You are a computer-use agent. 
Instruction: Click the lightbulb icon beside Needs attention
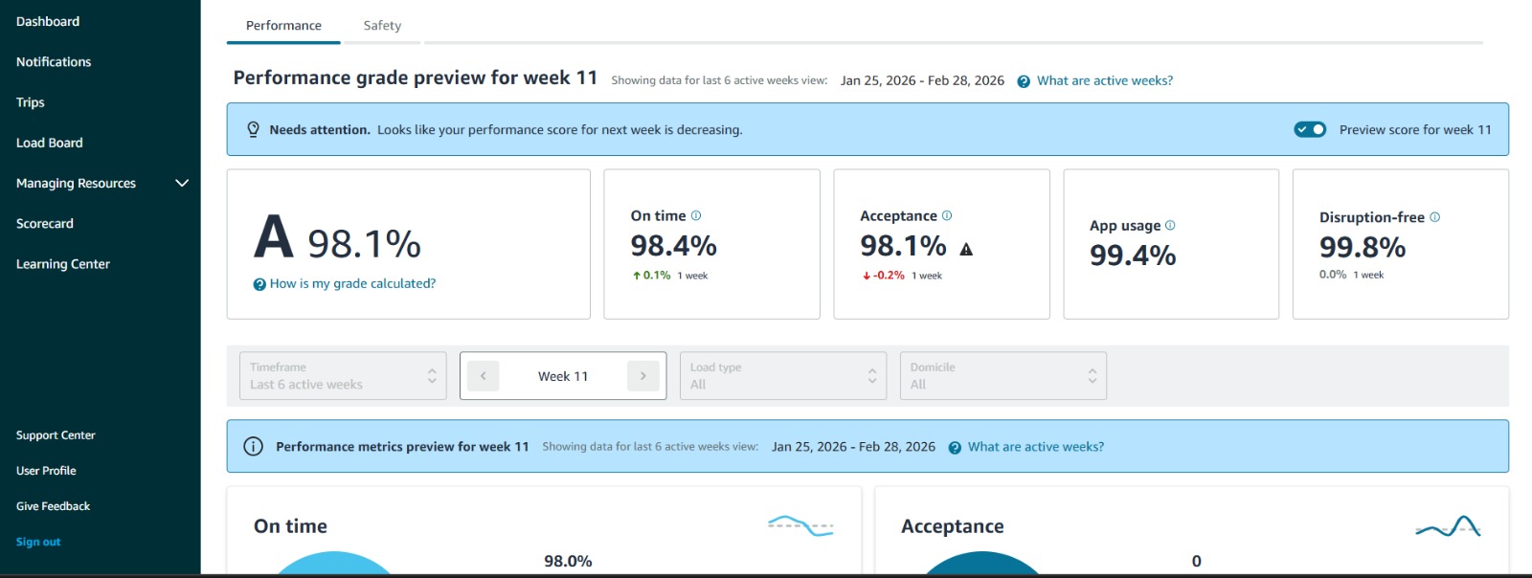click(x=253, y=129)
